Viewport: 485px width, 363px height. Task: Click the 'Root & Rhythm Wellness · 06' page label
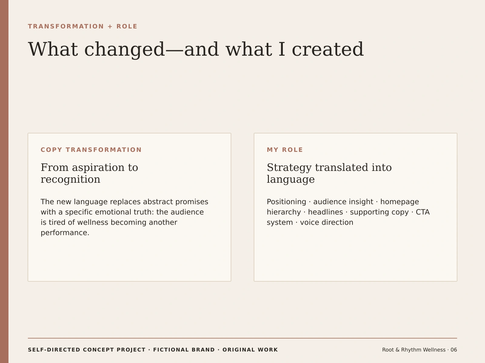tap(420, 350)
